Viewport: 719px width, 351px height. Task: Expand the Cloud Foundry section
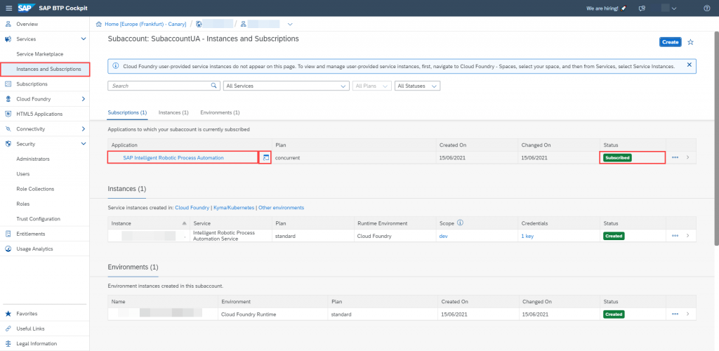coord(84,99)
